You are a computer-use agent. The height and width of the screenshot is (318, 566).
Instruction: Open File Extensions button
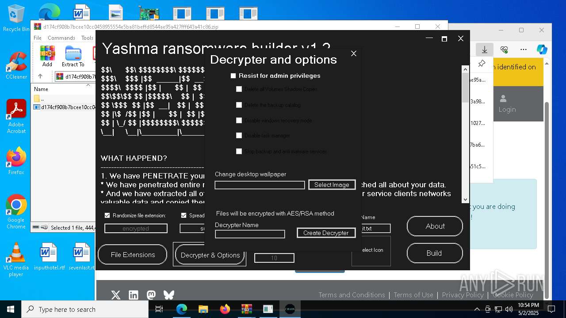[133, 255]
